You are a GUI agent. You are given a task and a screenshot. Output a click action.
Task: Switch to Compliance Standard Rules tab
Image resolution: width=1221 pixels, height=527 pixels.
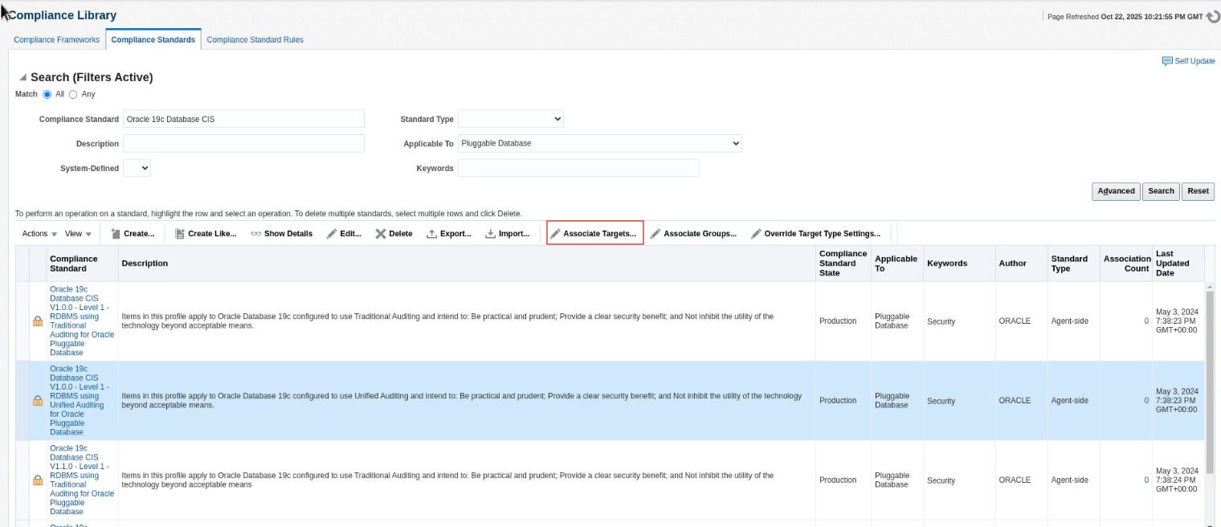(x=255, y=39)
